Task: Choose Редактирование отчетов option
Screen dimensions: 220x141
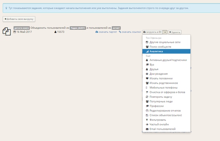Action: point(166,110)
